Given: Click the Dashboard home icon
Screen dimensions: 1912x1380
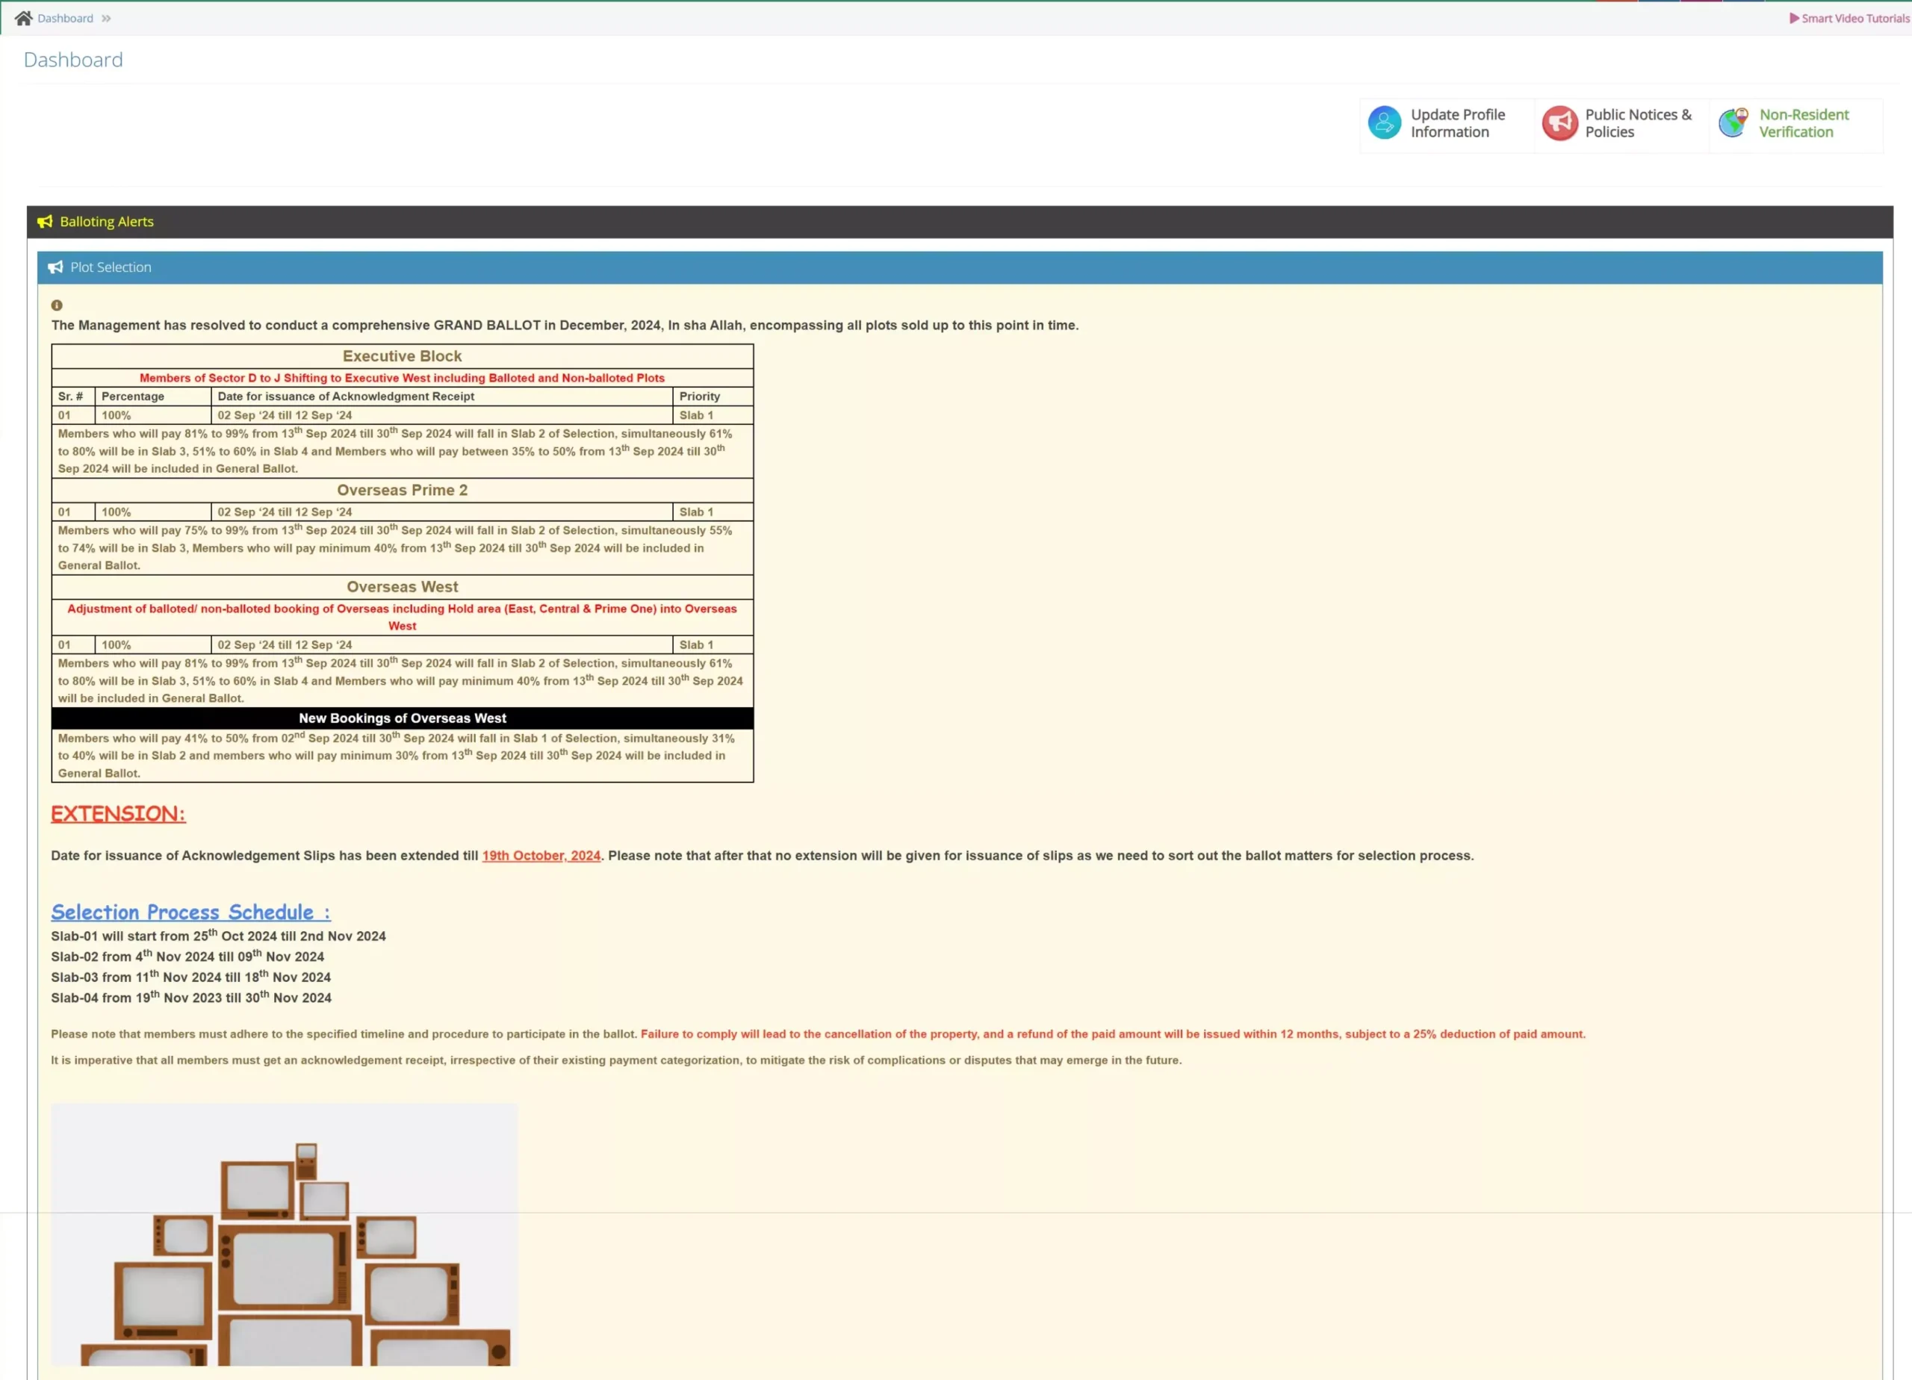Looking at the screenshot, I should 22,16.
